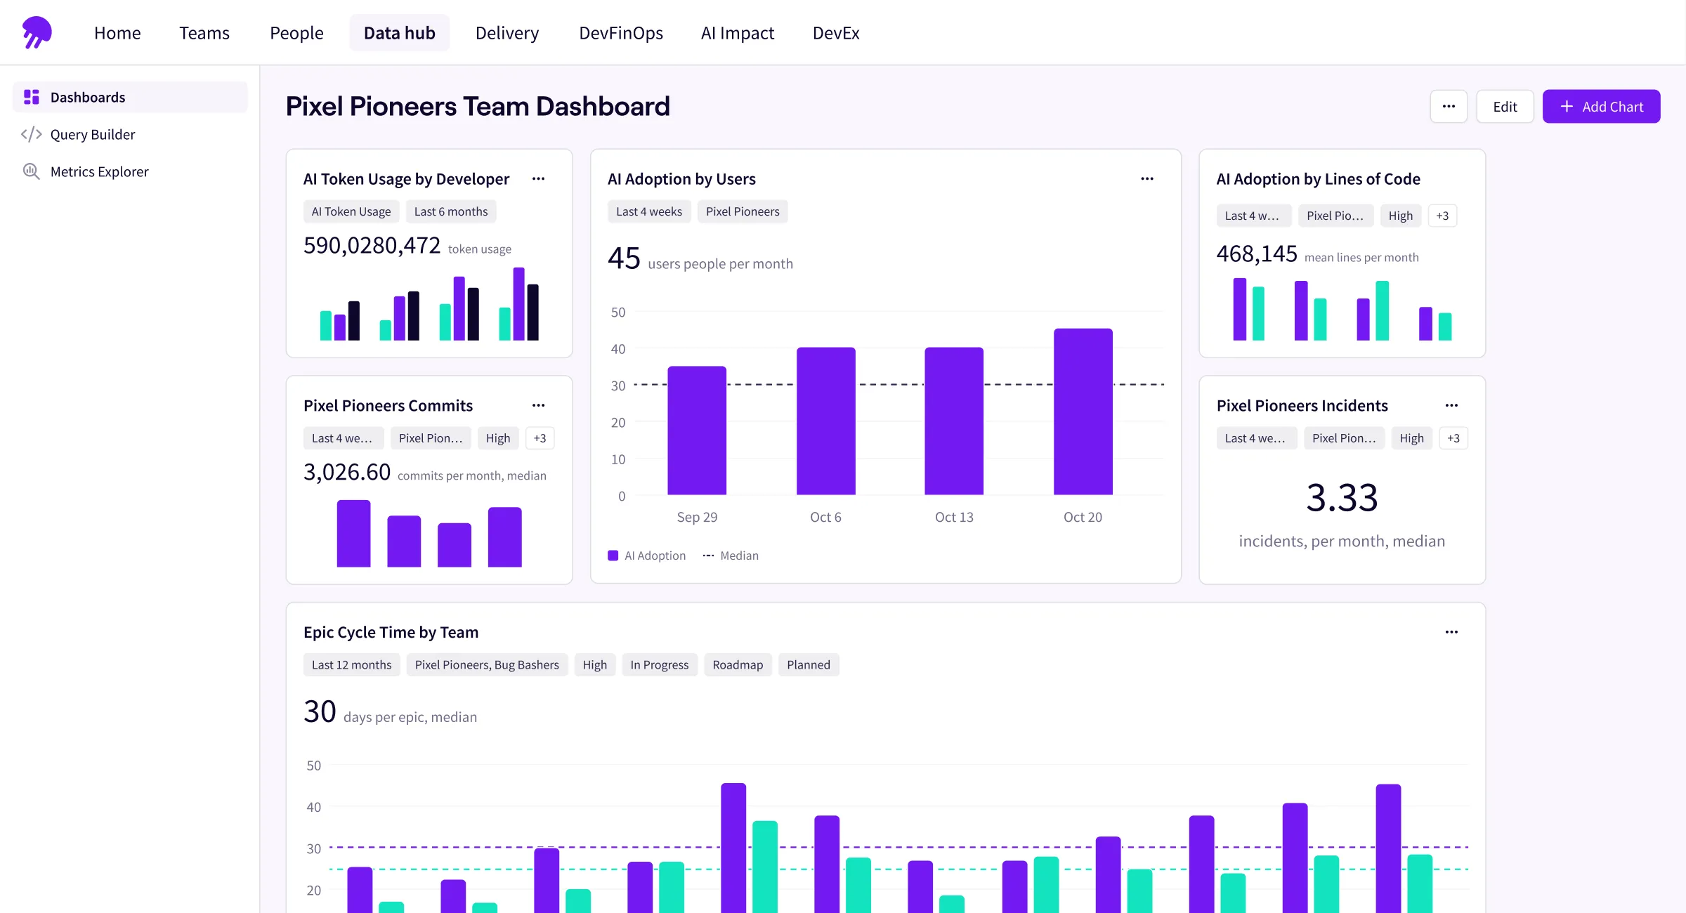Click the Planned filter chip
This screenshot has height=913, width=1686.
[809, 665]
